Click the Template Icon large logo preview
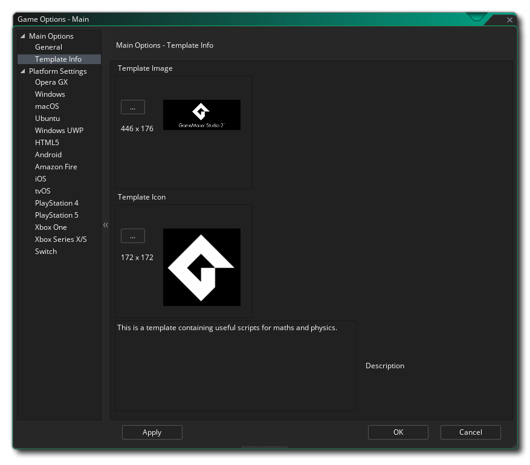Viewport: 530px width, 465px height. click(x=202, y=267)
